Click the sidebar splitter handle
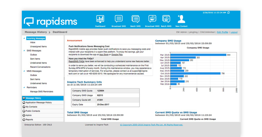 [64, 78]
